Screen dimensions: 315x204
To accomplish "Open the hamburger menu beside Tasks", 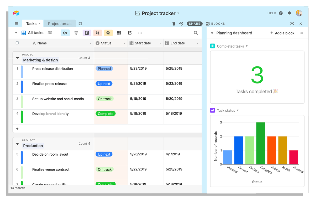I will point(17,24).
